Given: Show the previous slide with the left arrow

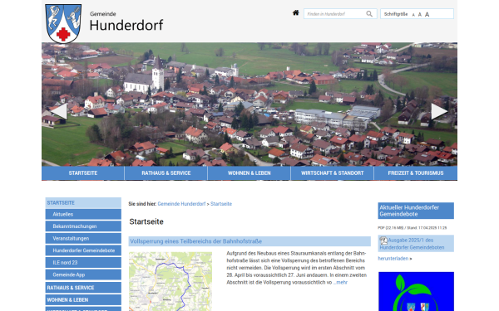Looking at the screenshot, I should coord(59,111).
